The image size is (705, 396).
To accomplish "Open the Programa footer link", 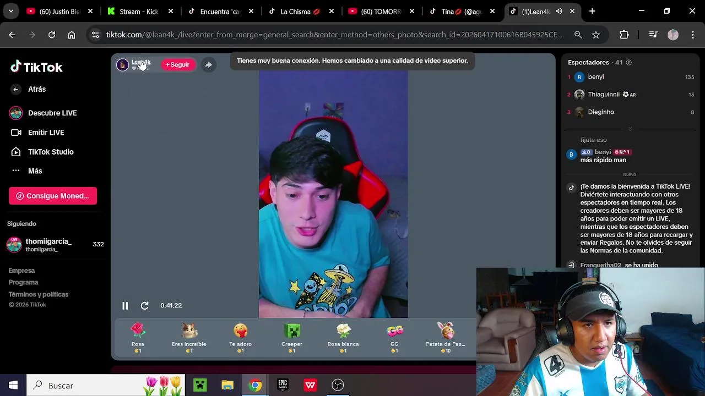I will (23, 282).
